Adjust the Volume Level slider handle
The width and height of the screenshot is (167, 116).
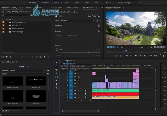pyautogui.click(x=88, y=52)
